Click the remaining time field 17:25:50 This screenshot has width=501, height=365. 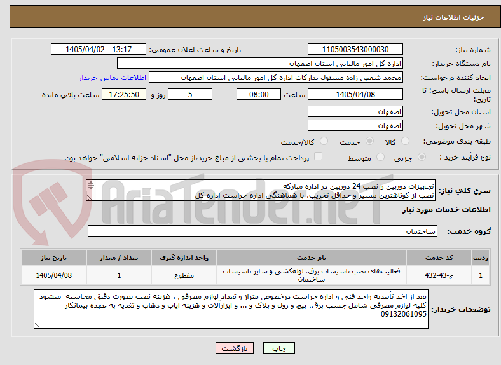[x=124, y=94]
